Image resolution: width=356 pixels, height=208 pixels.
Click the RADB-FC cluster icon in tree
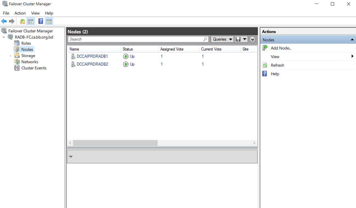click(10, 37)
